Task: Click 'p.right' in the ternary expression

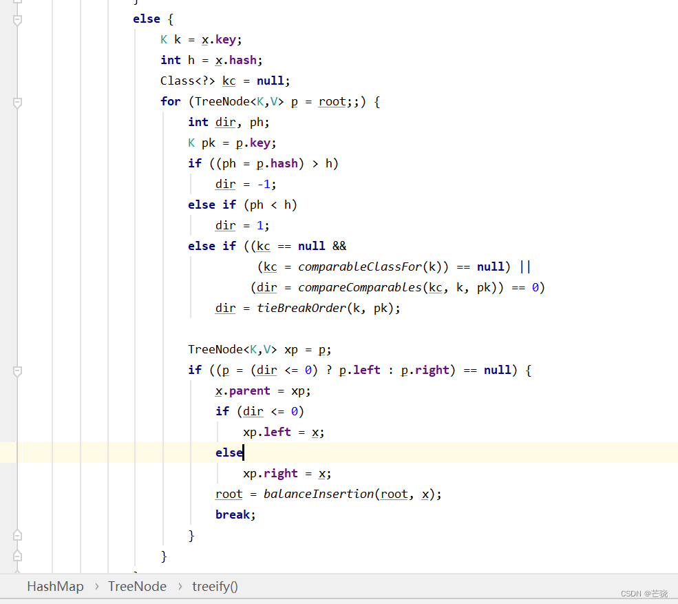Action: pos(425,371)
